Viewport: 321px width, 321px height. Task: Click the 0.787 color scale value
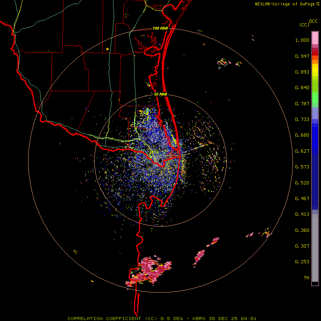click(x=302, y=103)
